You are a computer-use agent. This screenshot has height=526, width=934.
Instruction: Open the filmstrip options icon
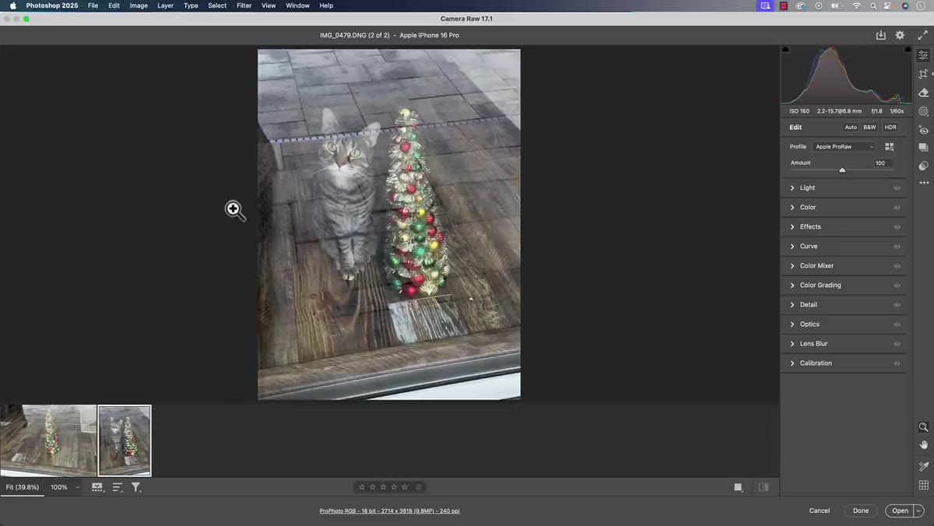97,487
